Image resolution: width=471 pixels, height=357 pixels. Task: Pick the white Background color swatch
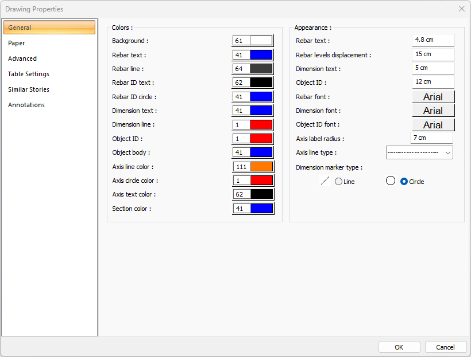(x=261, y=41)
